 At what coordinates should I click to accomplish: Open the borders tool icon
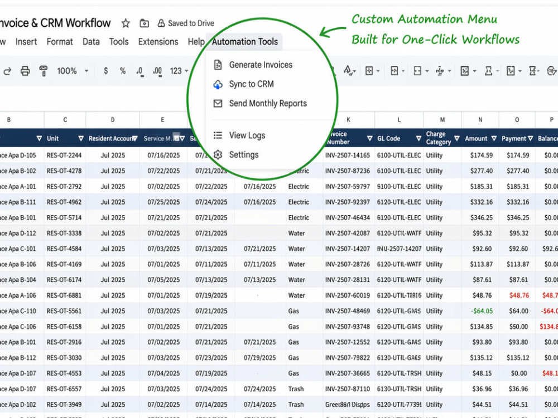pos(372,71)
